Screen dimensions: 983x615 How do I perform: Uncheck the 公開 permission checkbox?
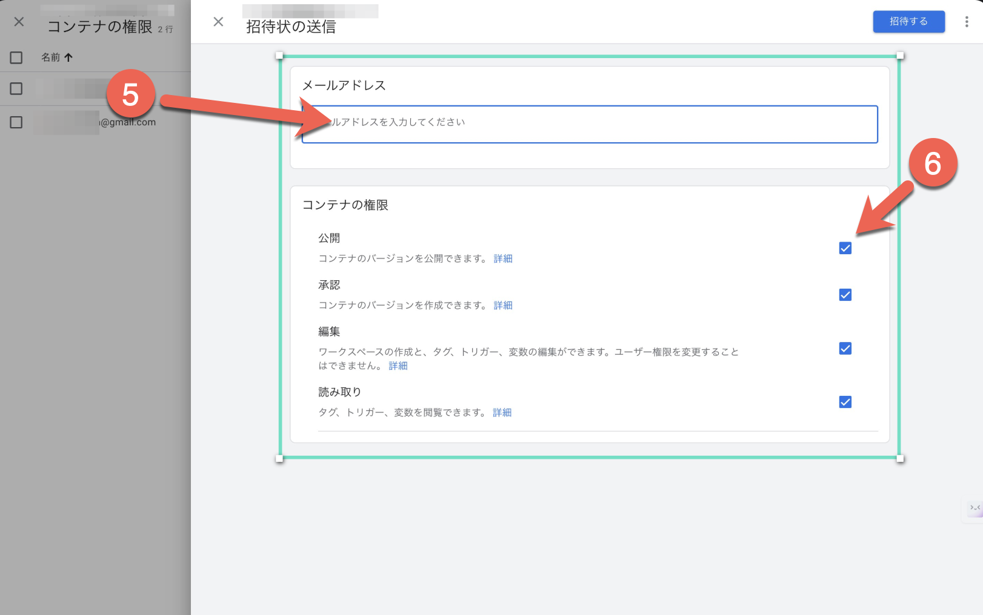845,248
